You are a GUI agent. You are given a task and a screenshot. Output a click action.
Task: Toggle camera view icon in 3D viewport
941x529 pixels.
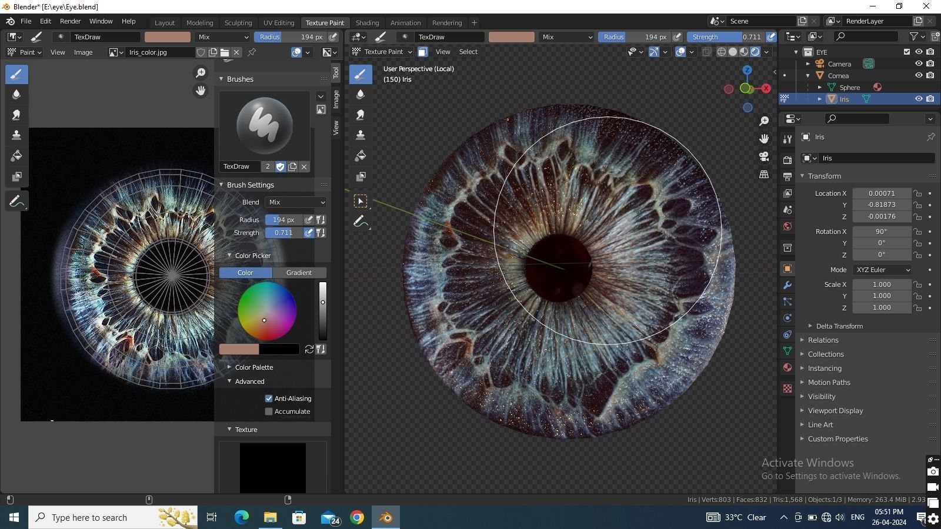coord(764,156)
